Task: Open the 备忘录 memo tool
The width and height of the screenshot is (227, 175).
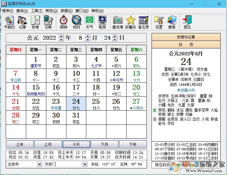Action: [x=143, y=22]
